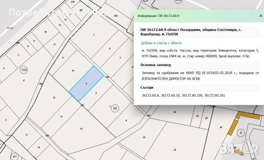
Task: Close the ПИ 36172.60.9 information popup
Action: coord(261,16)
